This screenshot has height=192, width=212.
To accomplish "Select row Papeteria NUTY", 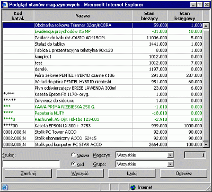I will [103, 113].
